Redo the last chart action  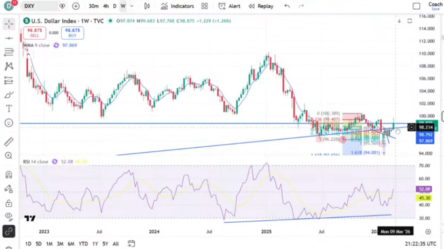pos(301,6)
